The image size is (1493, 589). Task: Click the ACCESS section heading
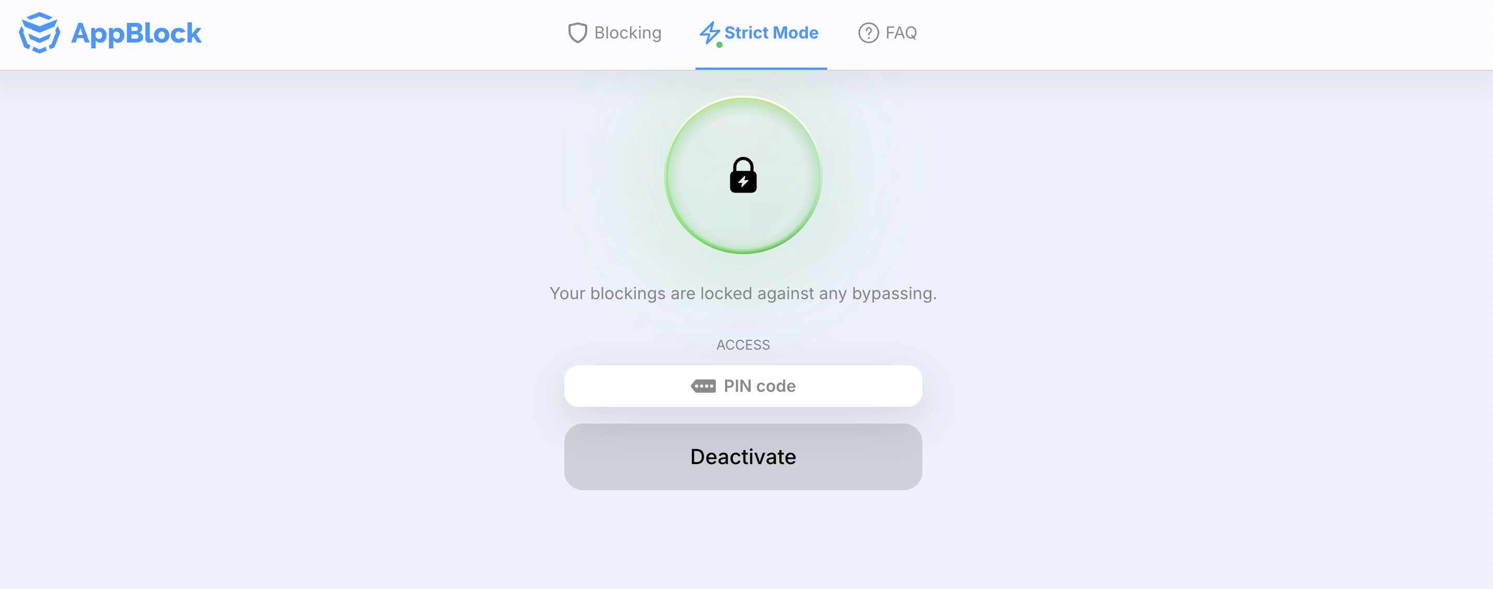743,345
